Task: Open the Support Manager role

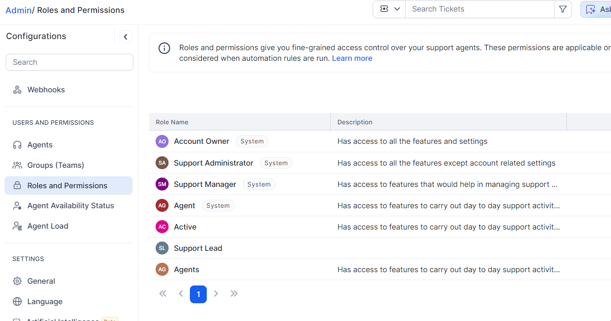Action: (x=205, y=184)
